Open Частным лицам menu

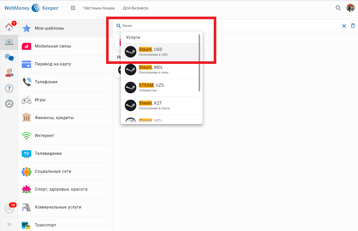[99, 8]
